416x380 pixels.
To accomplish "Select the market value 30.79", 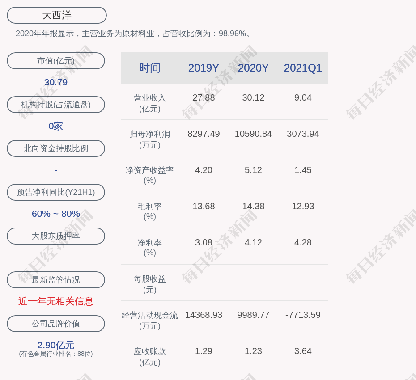I will point(56,82).
